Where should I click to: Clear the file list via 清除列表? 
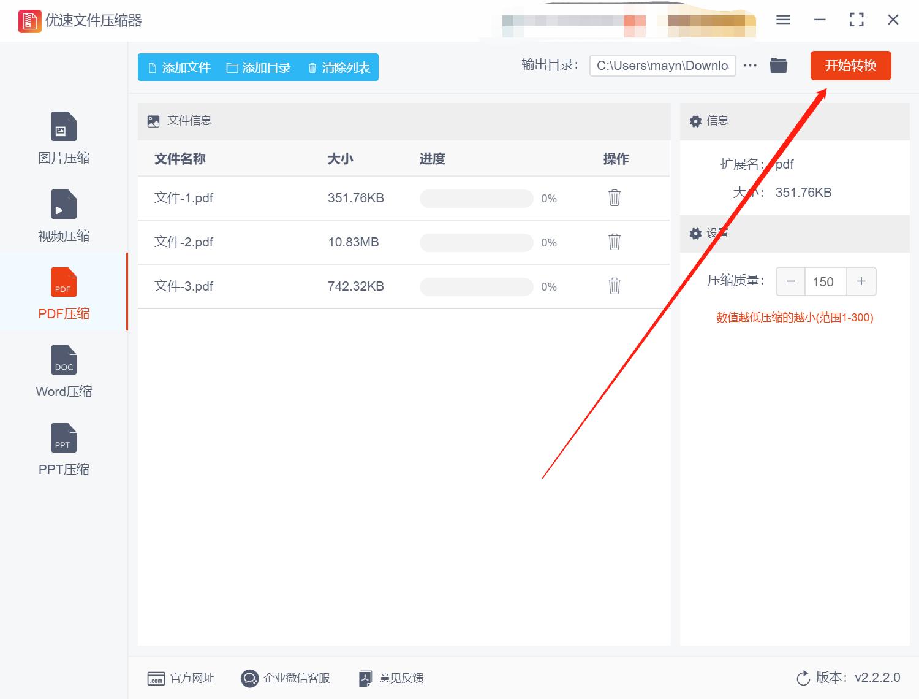pyautogui.click(x=338, y=67)
